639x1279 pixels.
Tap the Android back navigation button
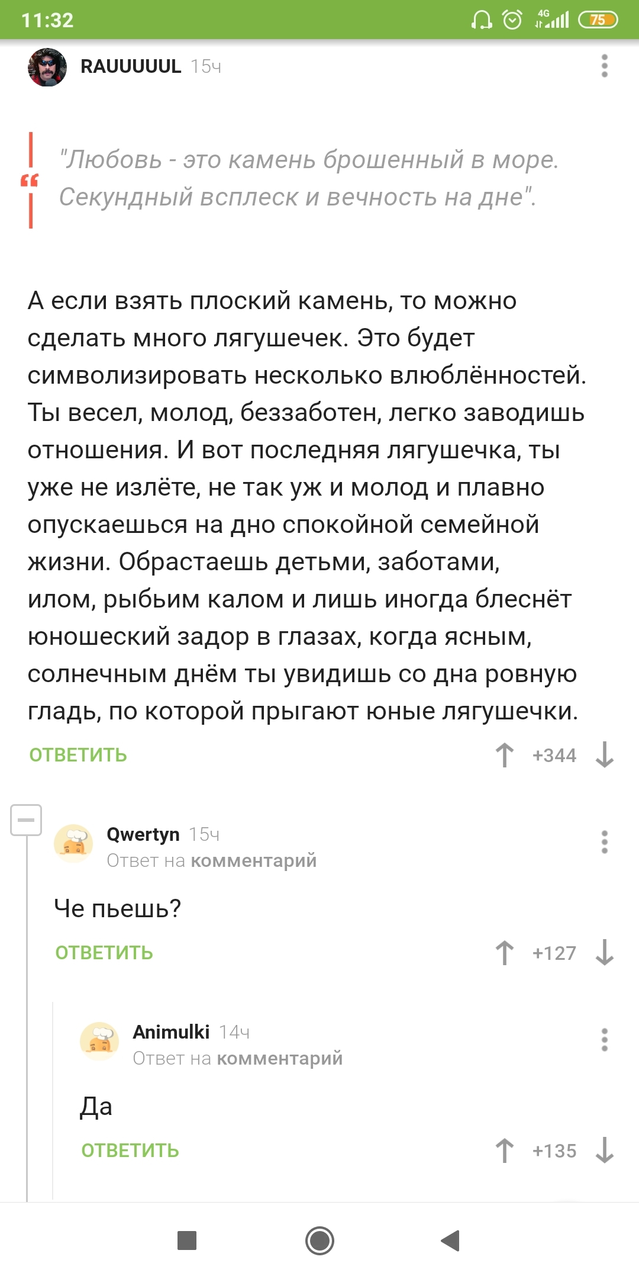pos(451,1241)
